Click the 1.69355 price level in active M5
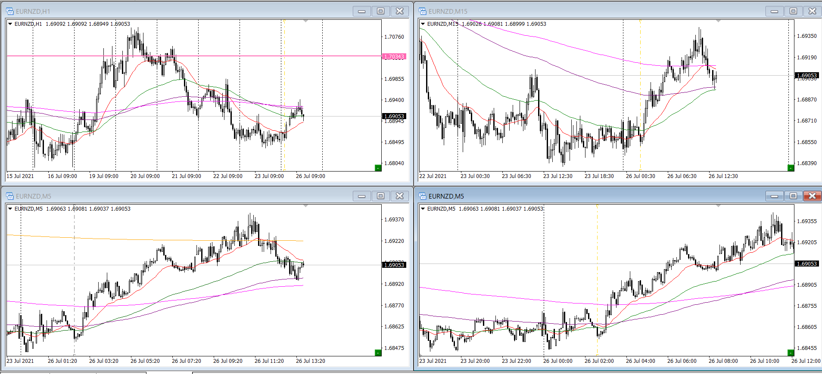This screenshot has width=822, height=374. 807,221
